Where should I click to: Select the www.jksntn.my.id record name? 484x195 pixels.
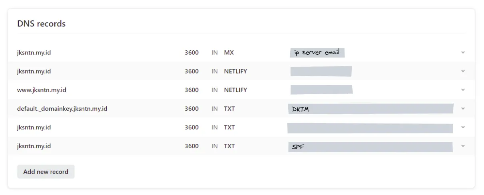[x=42, y=90]
